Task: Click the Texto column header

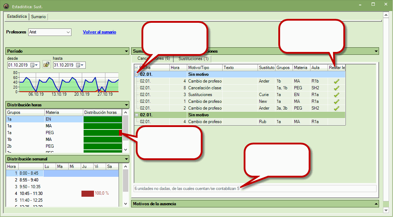Action: [240, 68]
